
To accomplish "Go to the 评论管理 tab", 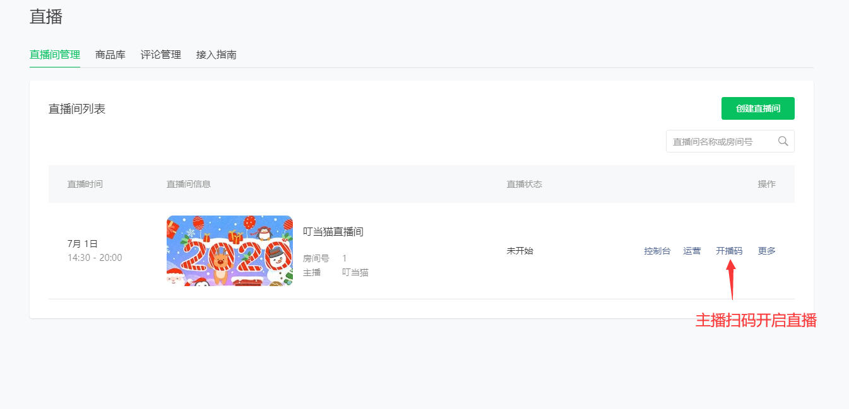I will click(x=161, y=55).
